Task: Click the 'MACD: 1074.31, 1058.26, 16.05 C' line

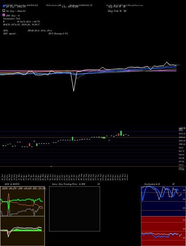Action: 21,25
